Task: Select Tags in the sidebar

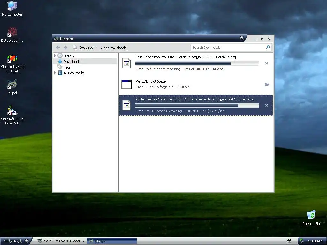Action: (x=67, y=67)
